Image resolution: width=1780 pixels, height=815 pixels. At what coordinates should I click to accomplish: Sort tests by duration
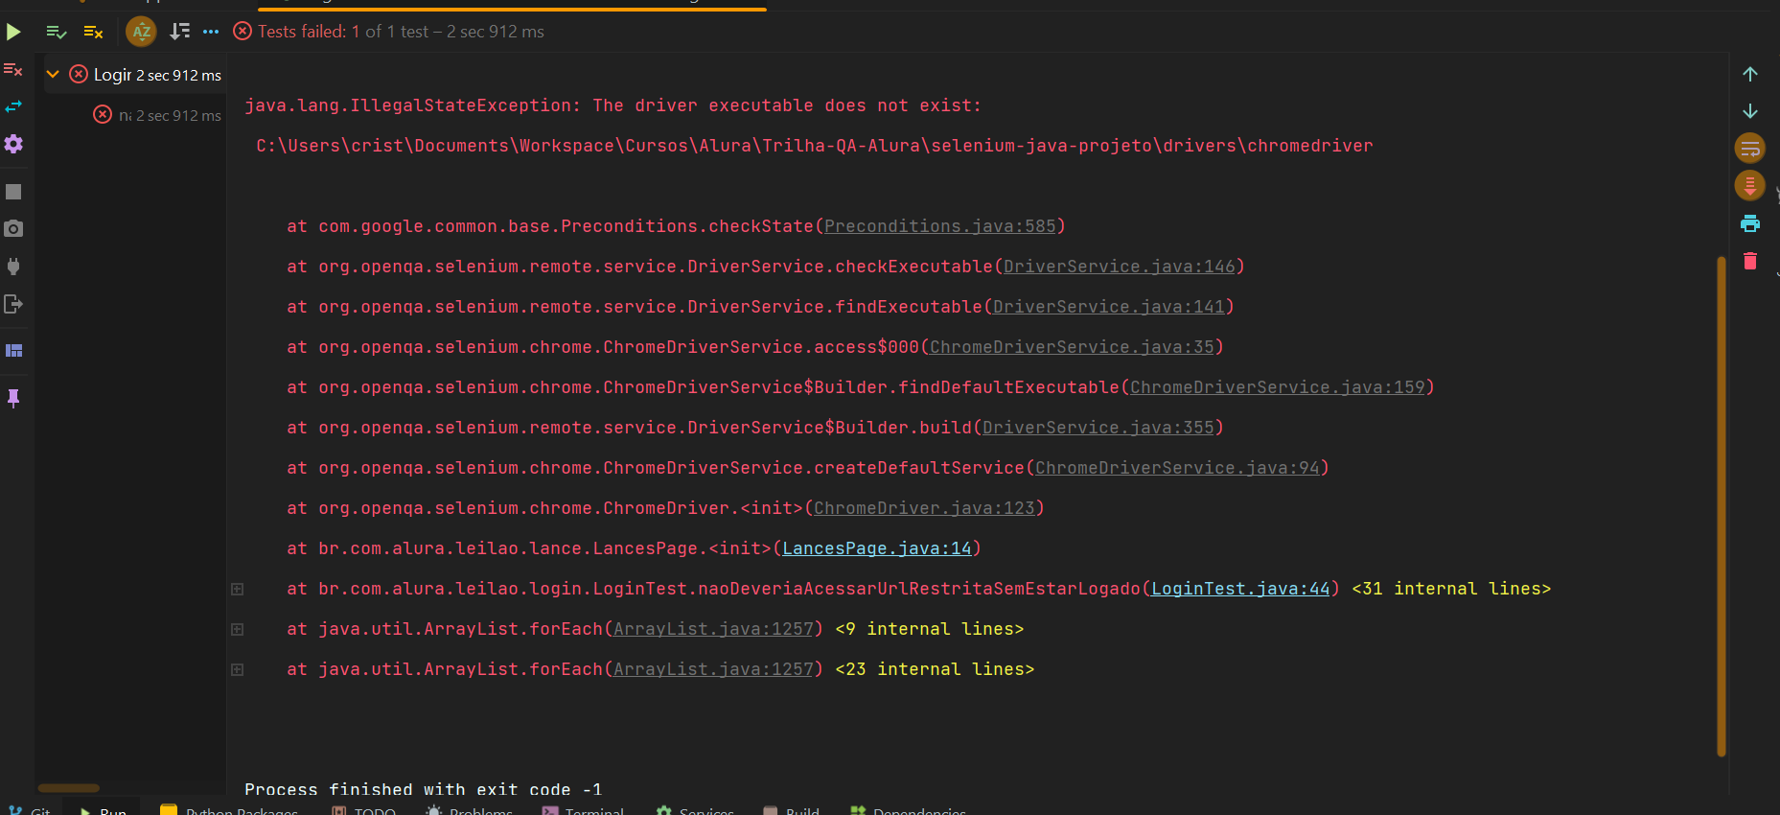[x=179, y=32]
